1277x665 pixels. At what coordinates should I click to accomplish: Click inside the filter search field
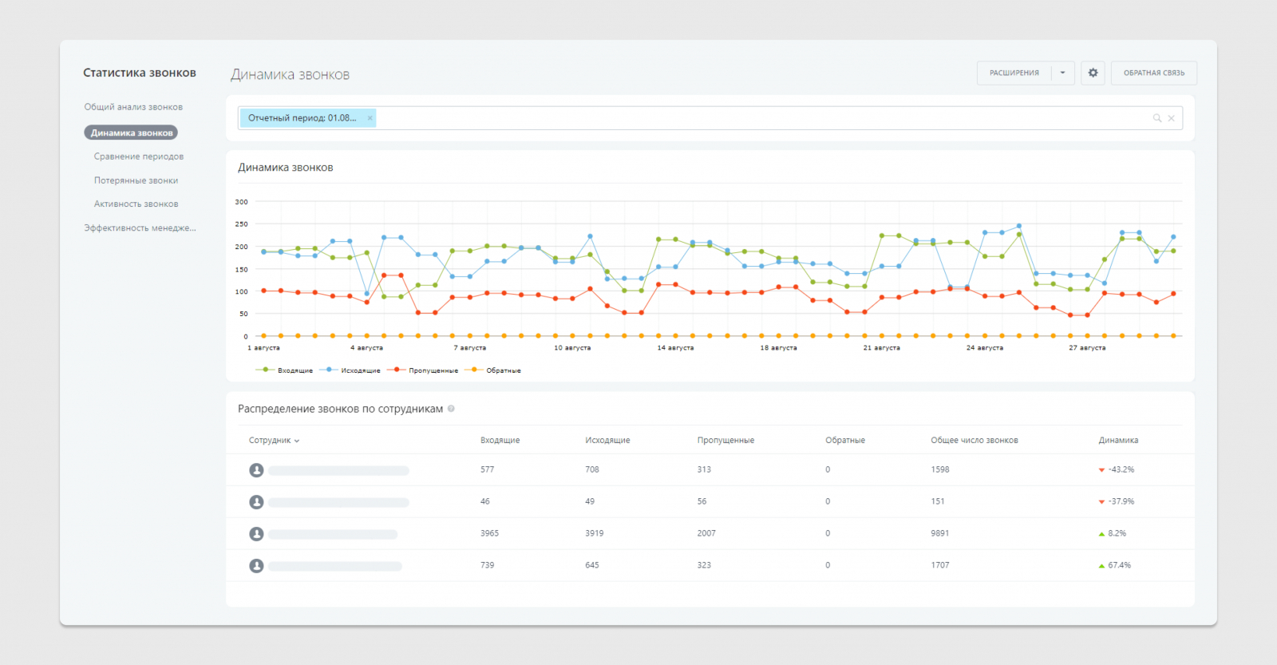point(758,118)
